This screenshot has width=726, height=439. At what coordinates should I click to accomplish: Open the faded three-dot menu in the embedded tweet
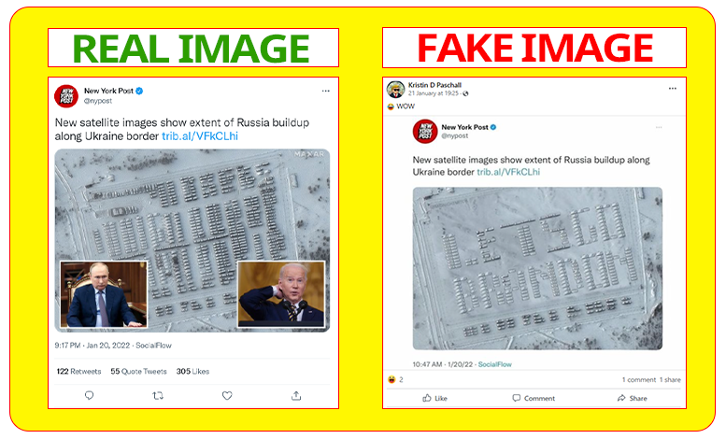coord(659,127)
